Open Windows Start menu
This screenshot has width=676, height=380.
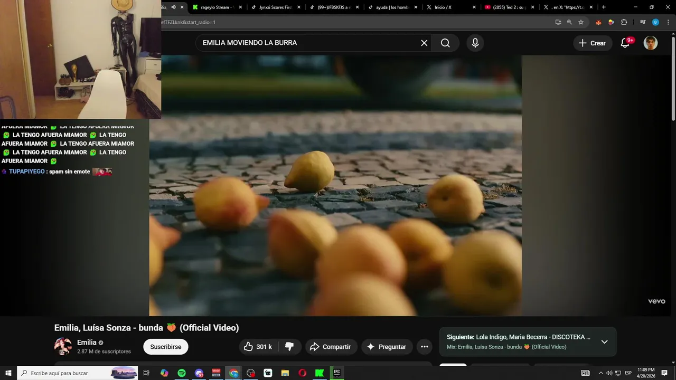pyautogui.click(x=8, y=373)
